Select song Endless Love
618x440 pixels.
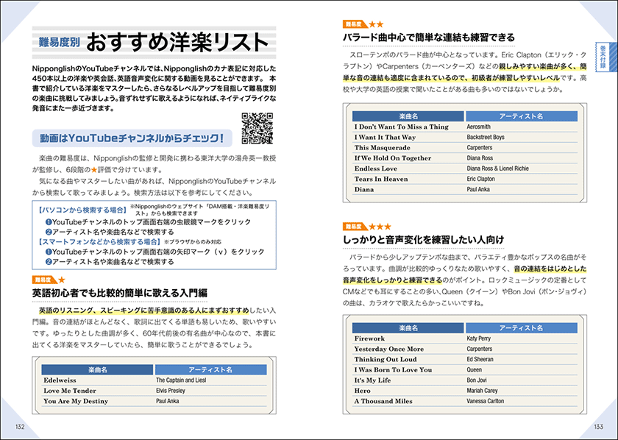click(376, 168)
